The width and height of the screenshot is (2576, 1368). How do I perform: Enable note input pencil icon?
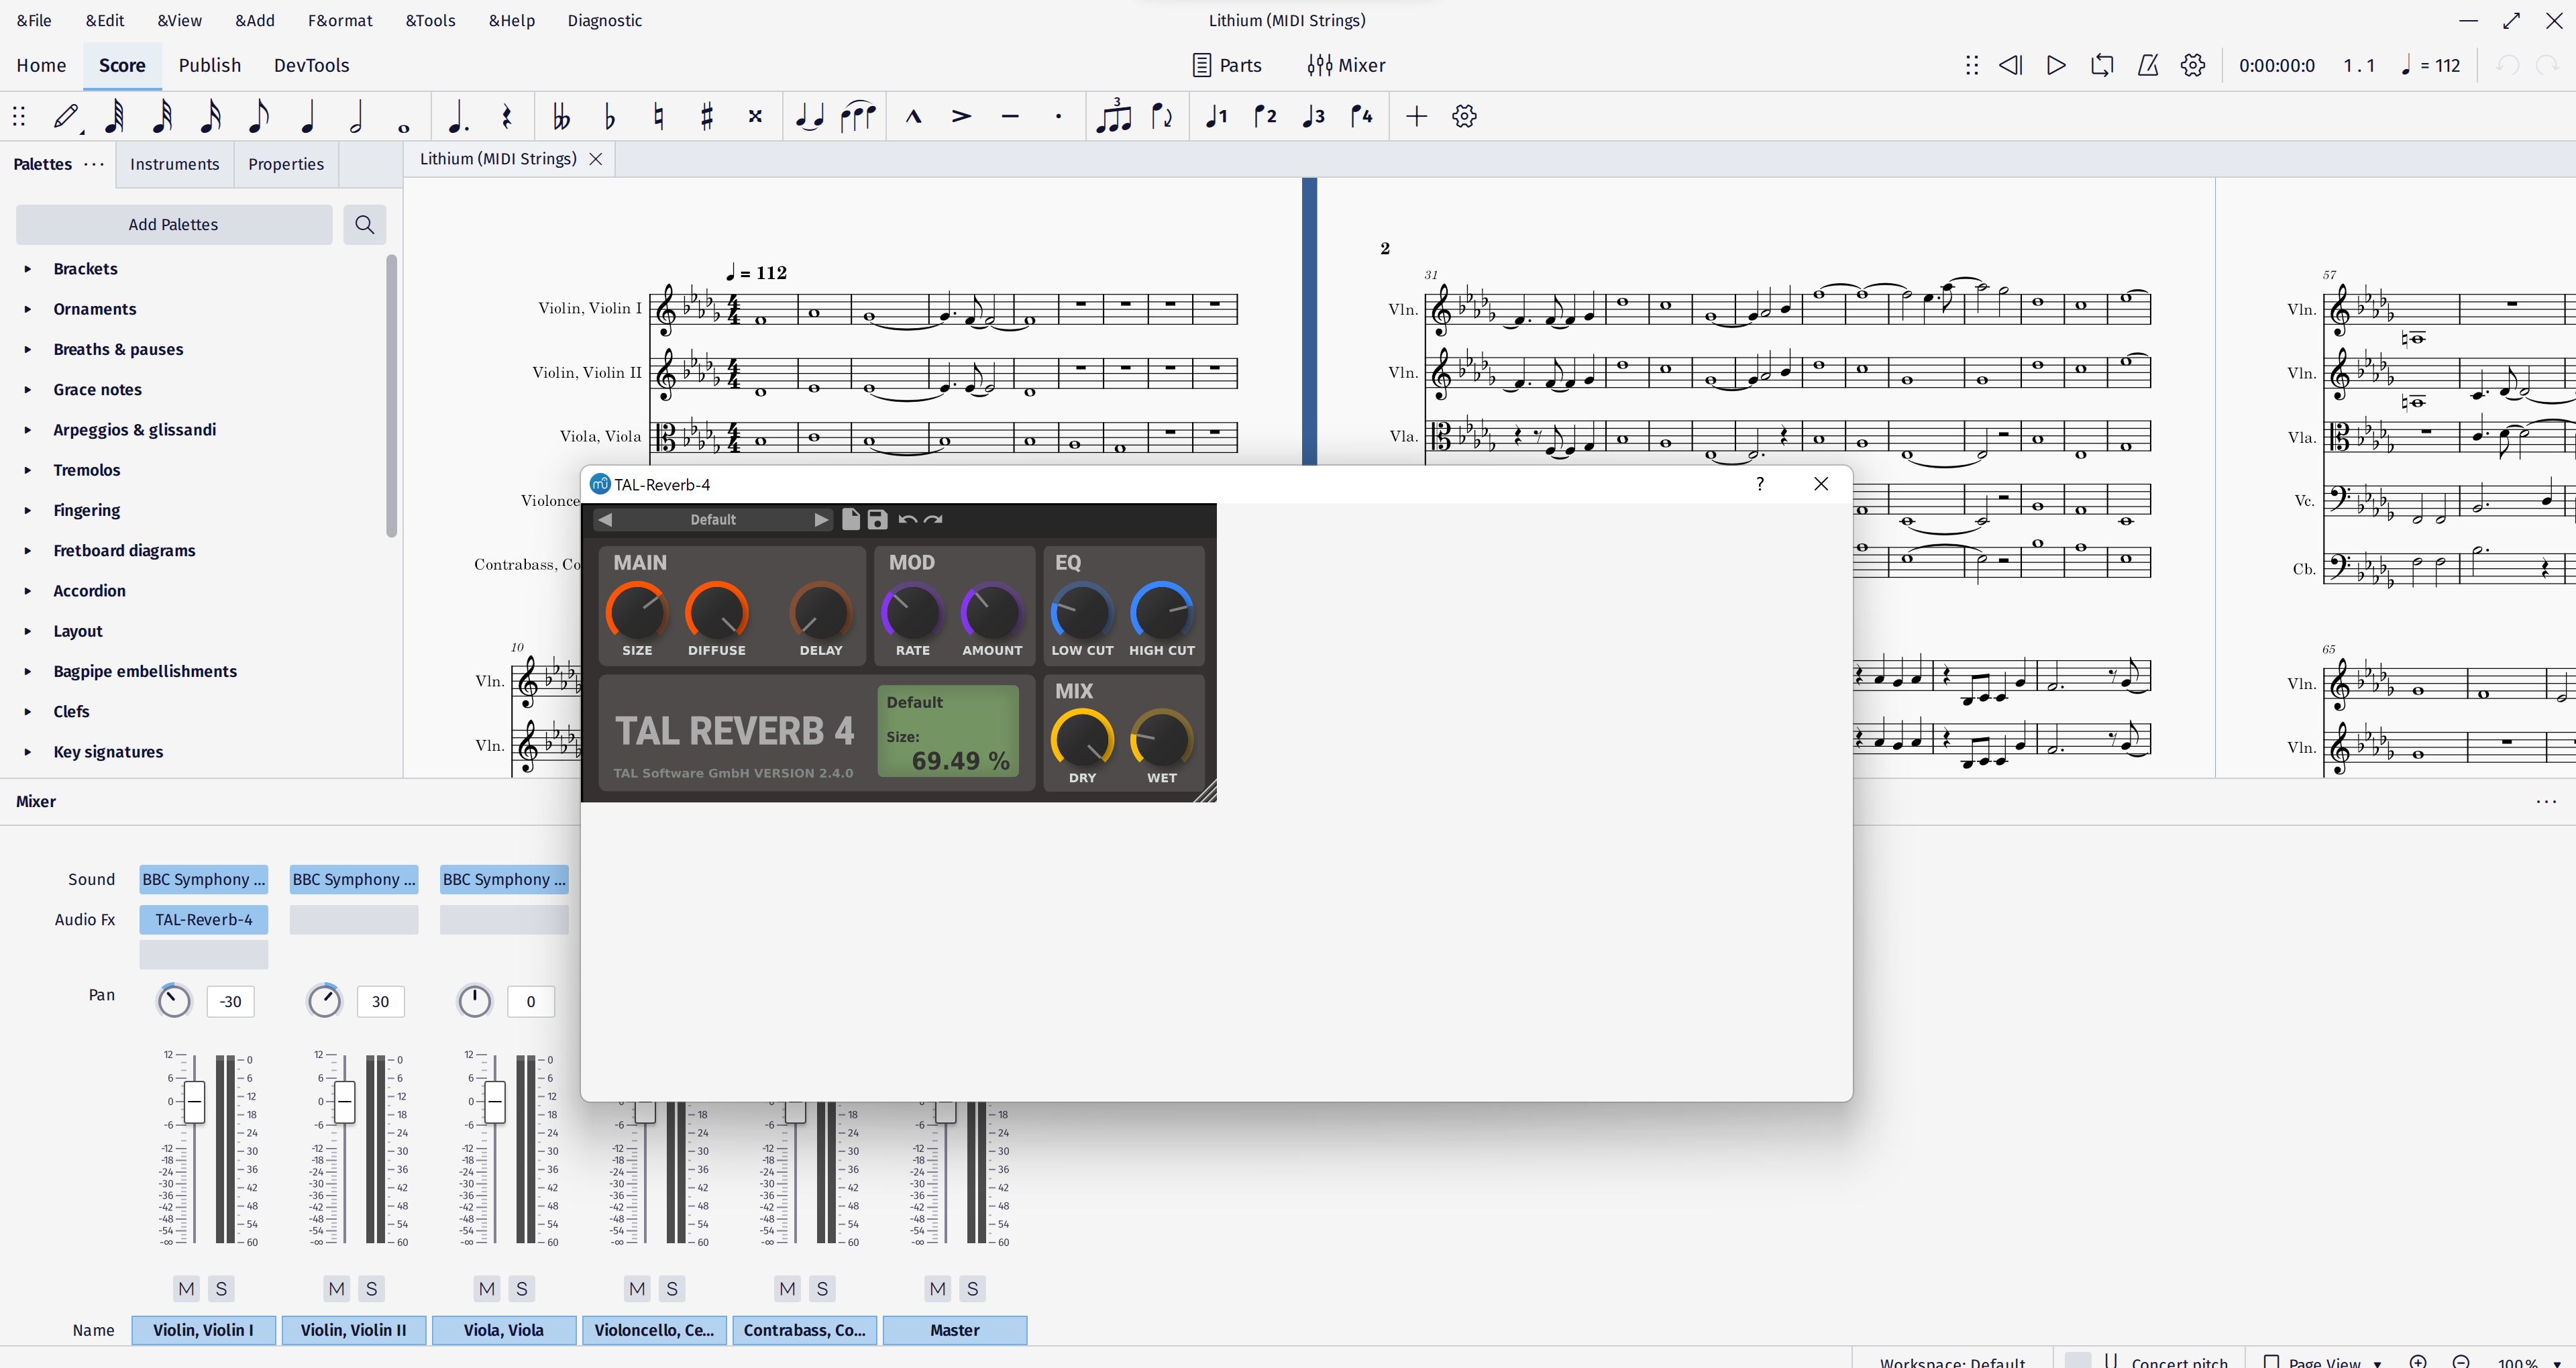(x=66, y=116)
